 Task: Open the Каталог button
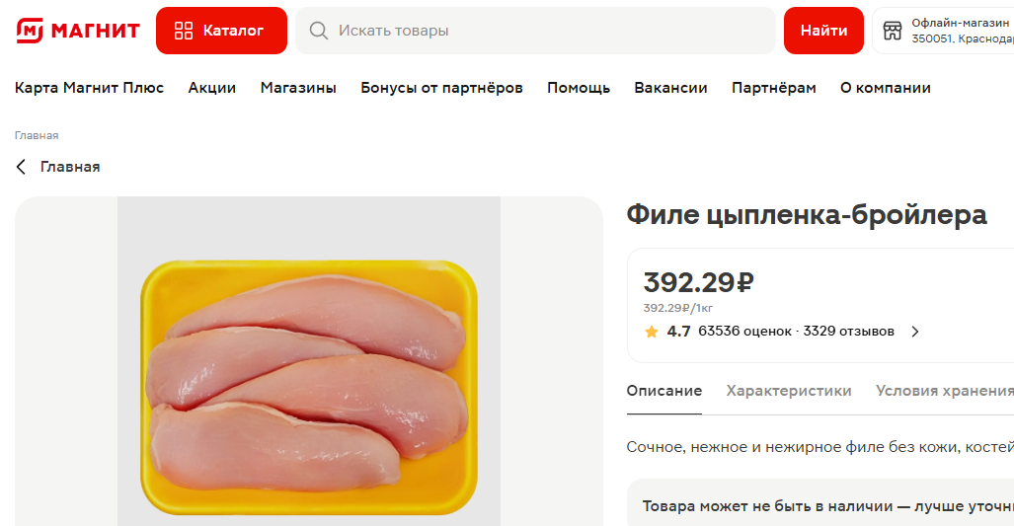point(221,31)
